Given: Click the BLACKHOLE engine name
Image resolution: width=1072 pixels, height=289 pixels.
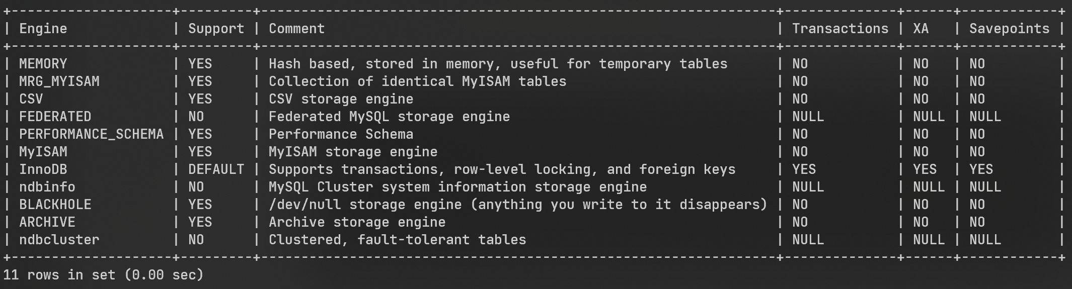Looking at the screenshot, I should [x=55, y=205].
